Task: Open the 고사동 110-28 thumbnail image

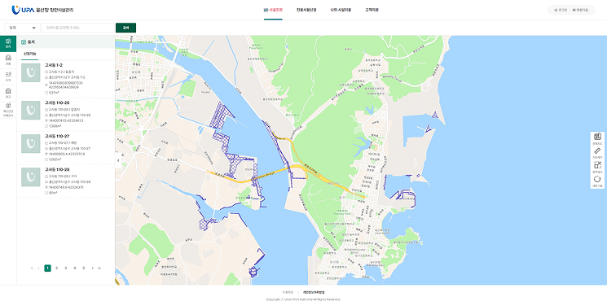Action: pyautogui.click(x=31, y=177)
